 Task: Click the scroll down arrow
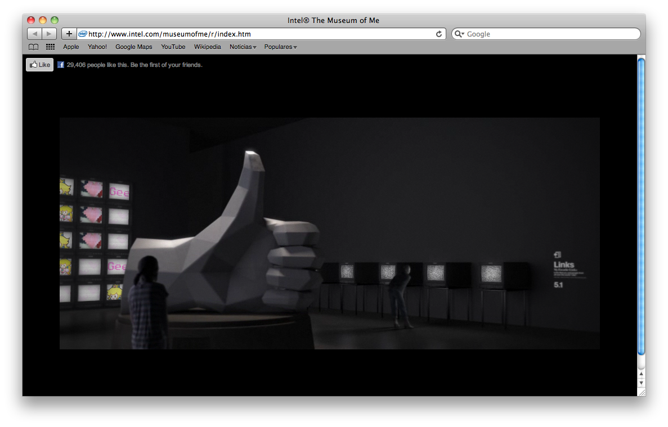click(641, 383)
